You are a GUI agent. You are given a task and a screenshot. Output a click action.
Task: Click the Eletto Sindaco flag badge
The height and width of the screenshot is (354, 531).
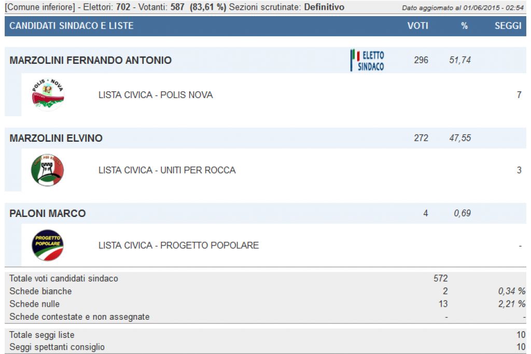click(x=368, y=60)
